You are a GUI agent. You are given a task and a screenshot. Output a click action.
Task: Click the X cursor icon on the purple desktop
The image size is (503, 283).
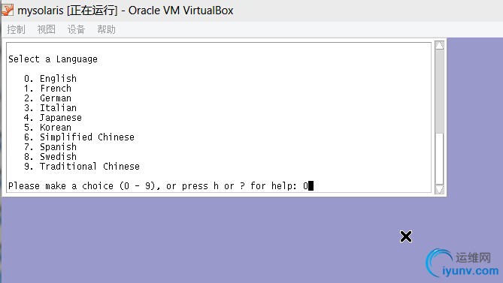coord(406,236)
